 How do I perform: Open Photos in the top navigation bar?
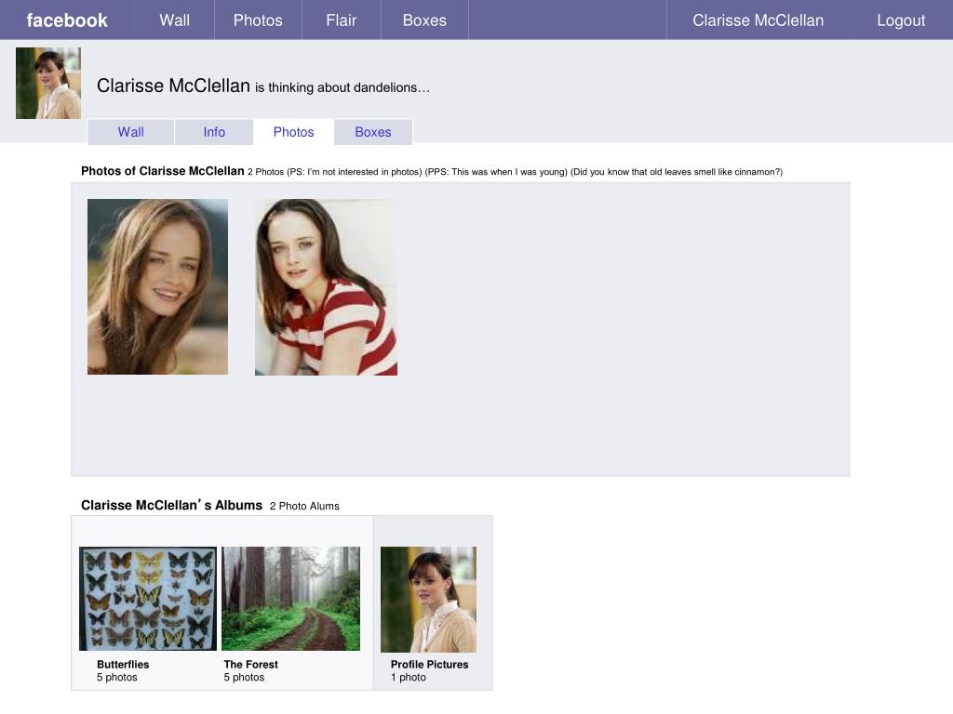pos(258,20)
